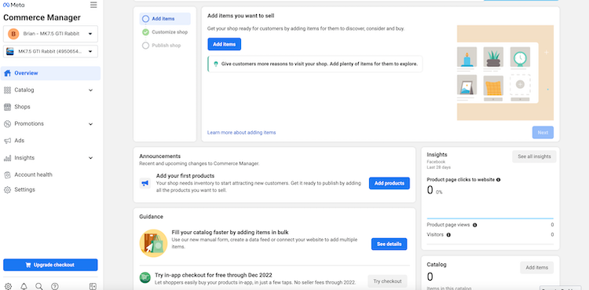Click the Insights bar chart icon

[7, 158]
